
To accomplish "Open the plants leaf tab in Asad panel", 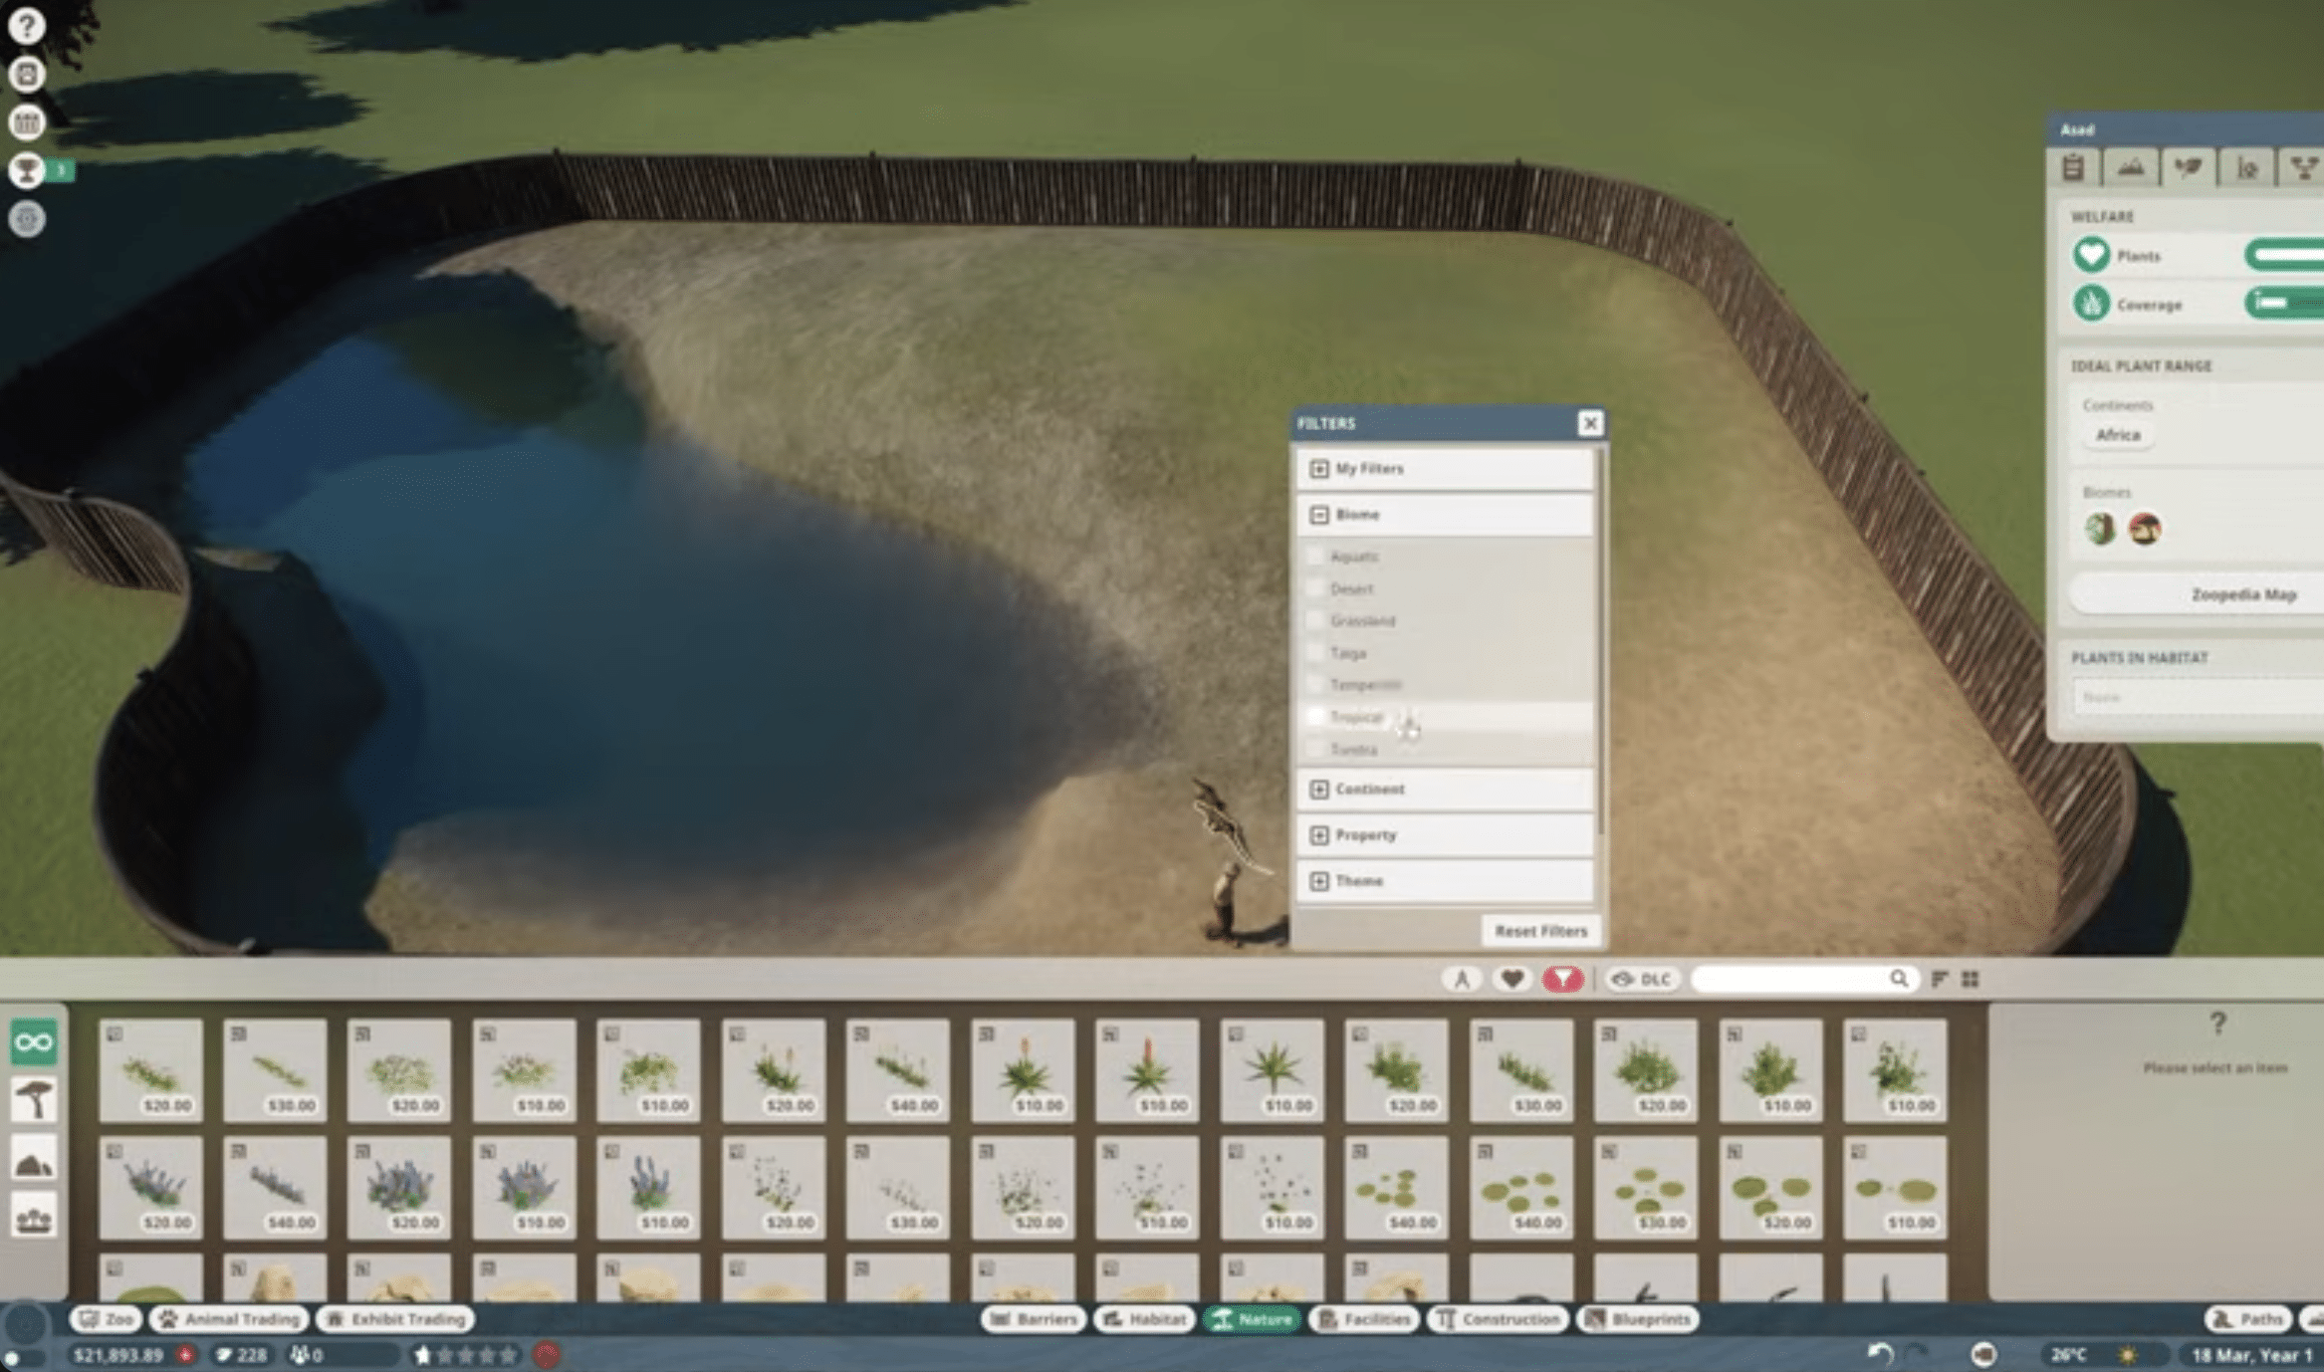I will (x=2189, y=167).
